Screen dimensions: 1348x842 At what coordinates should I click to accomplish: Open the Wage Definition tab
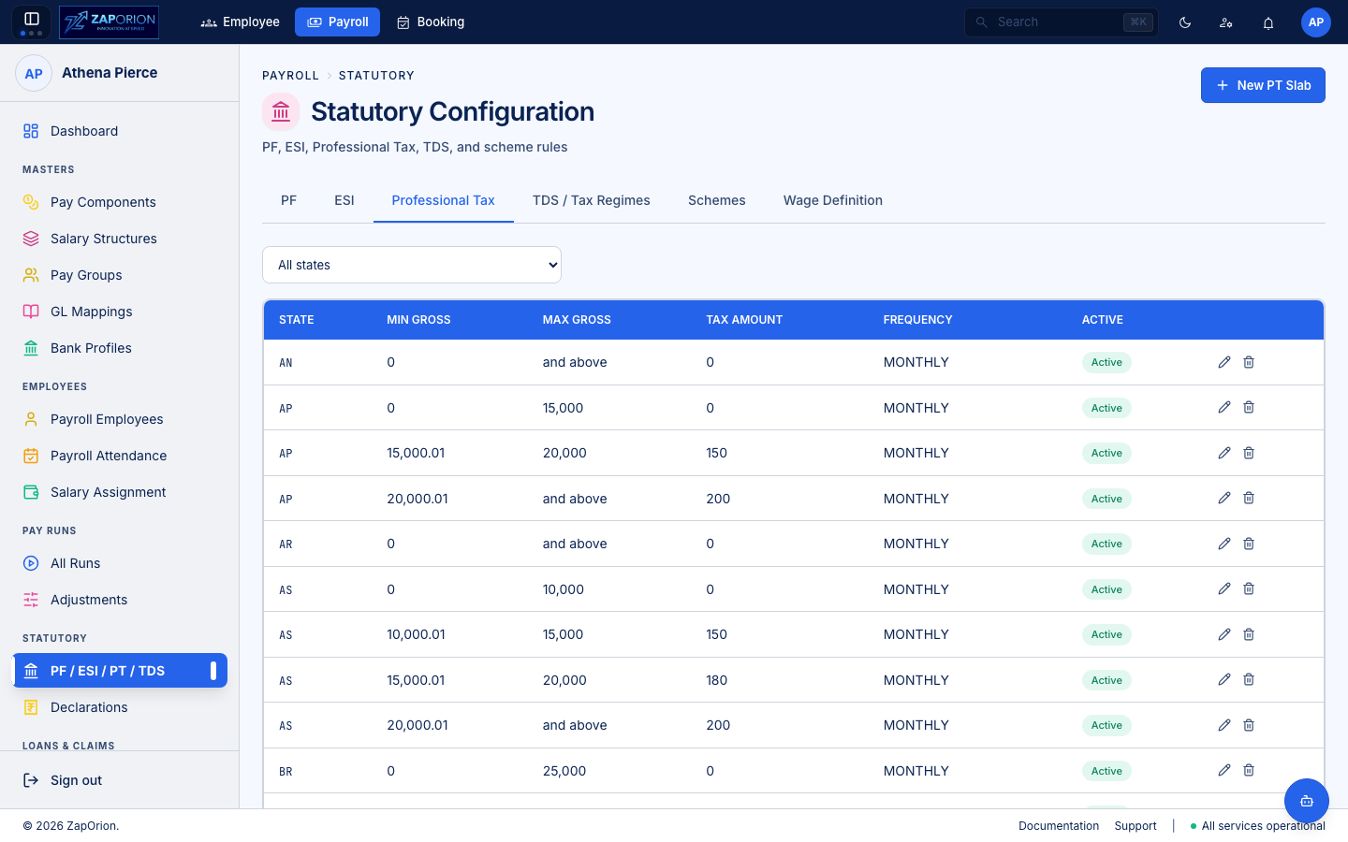pyautogui.click(x=833, y=200)
